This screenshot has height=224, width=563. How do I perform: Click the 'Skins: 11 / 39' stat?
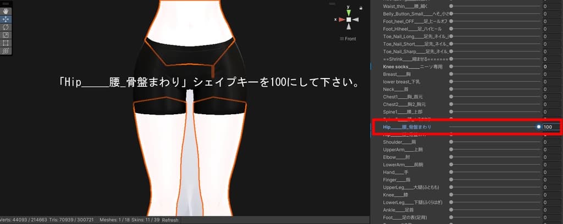[145, 220]
